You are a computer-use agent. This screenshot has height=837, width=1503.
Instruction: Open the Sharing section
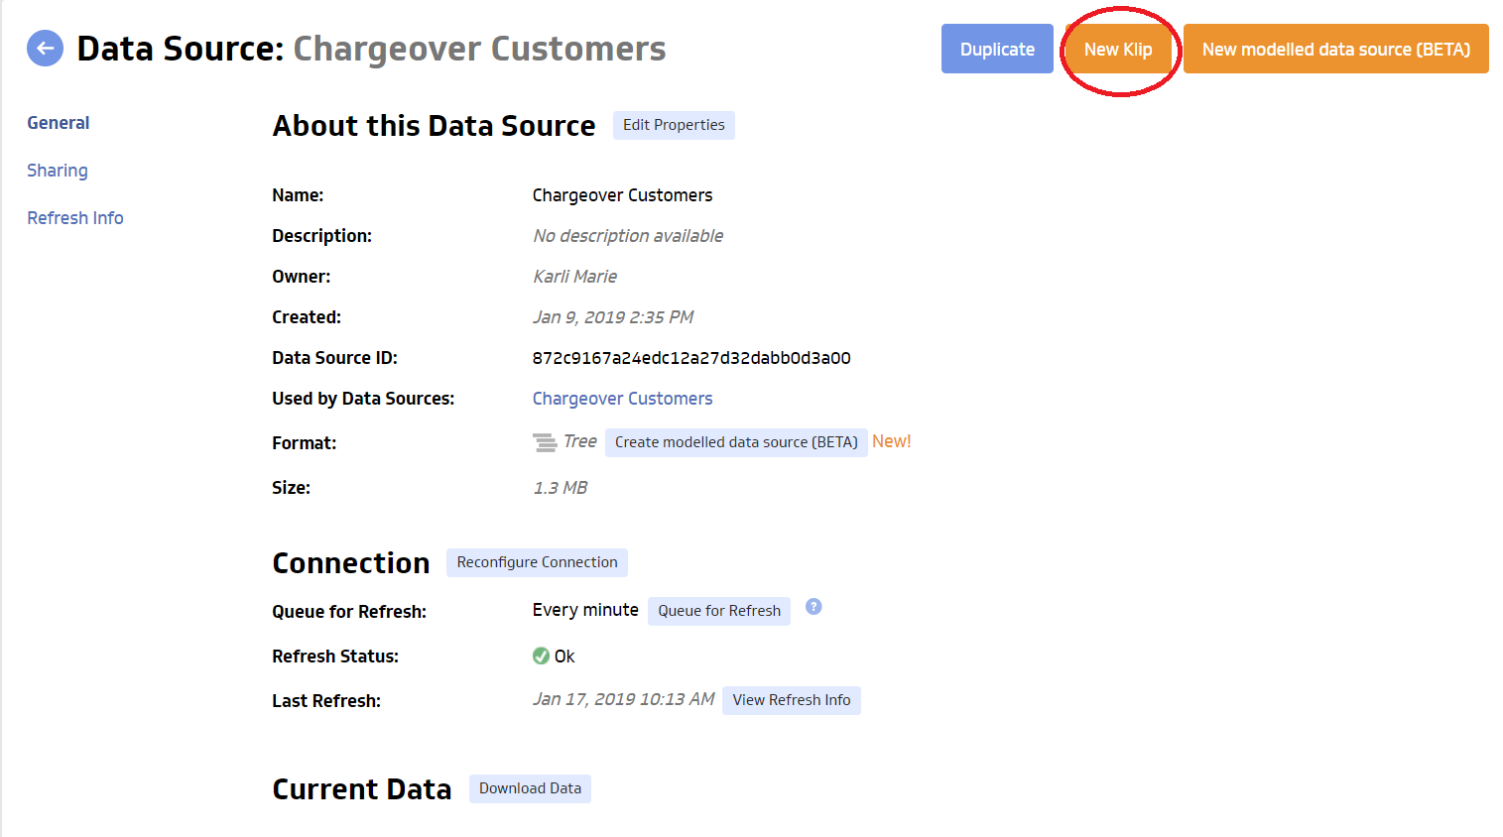point(58,171)
